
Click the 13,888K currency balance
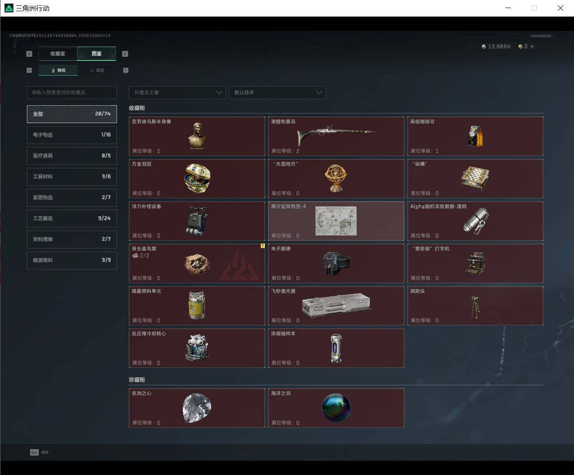pyautogui.click(x=496, y=47)
